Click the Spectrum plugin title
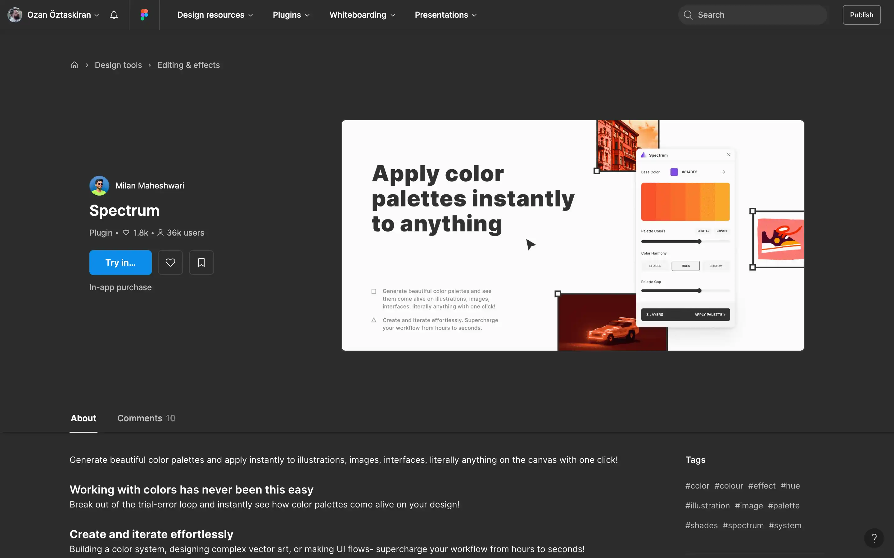The height and width of the screenshot is (558, 894). pos(124,210)
